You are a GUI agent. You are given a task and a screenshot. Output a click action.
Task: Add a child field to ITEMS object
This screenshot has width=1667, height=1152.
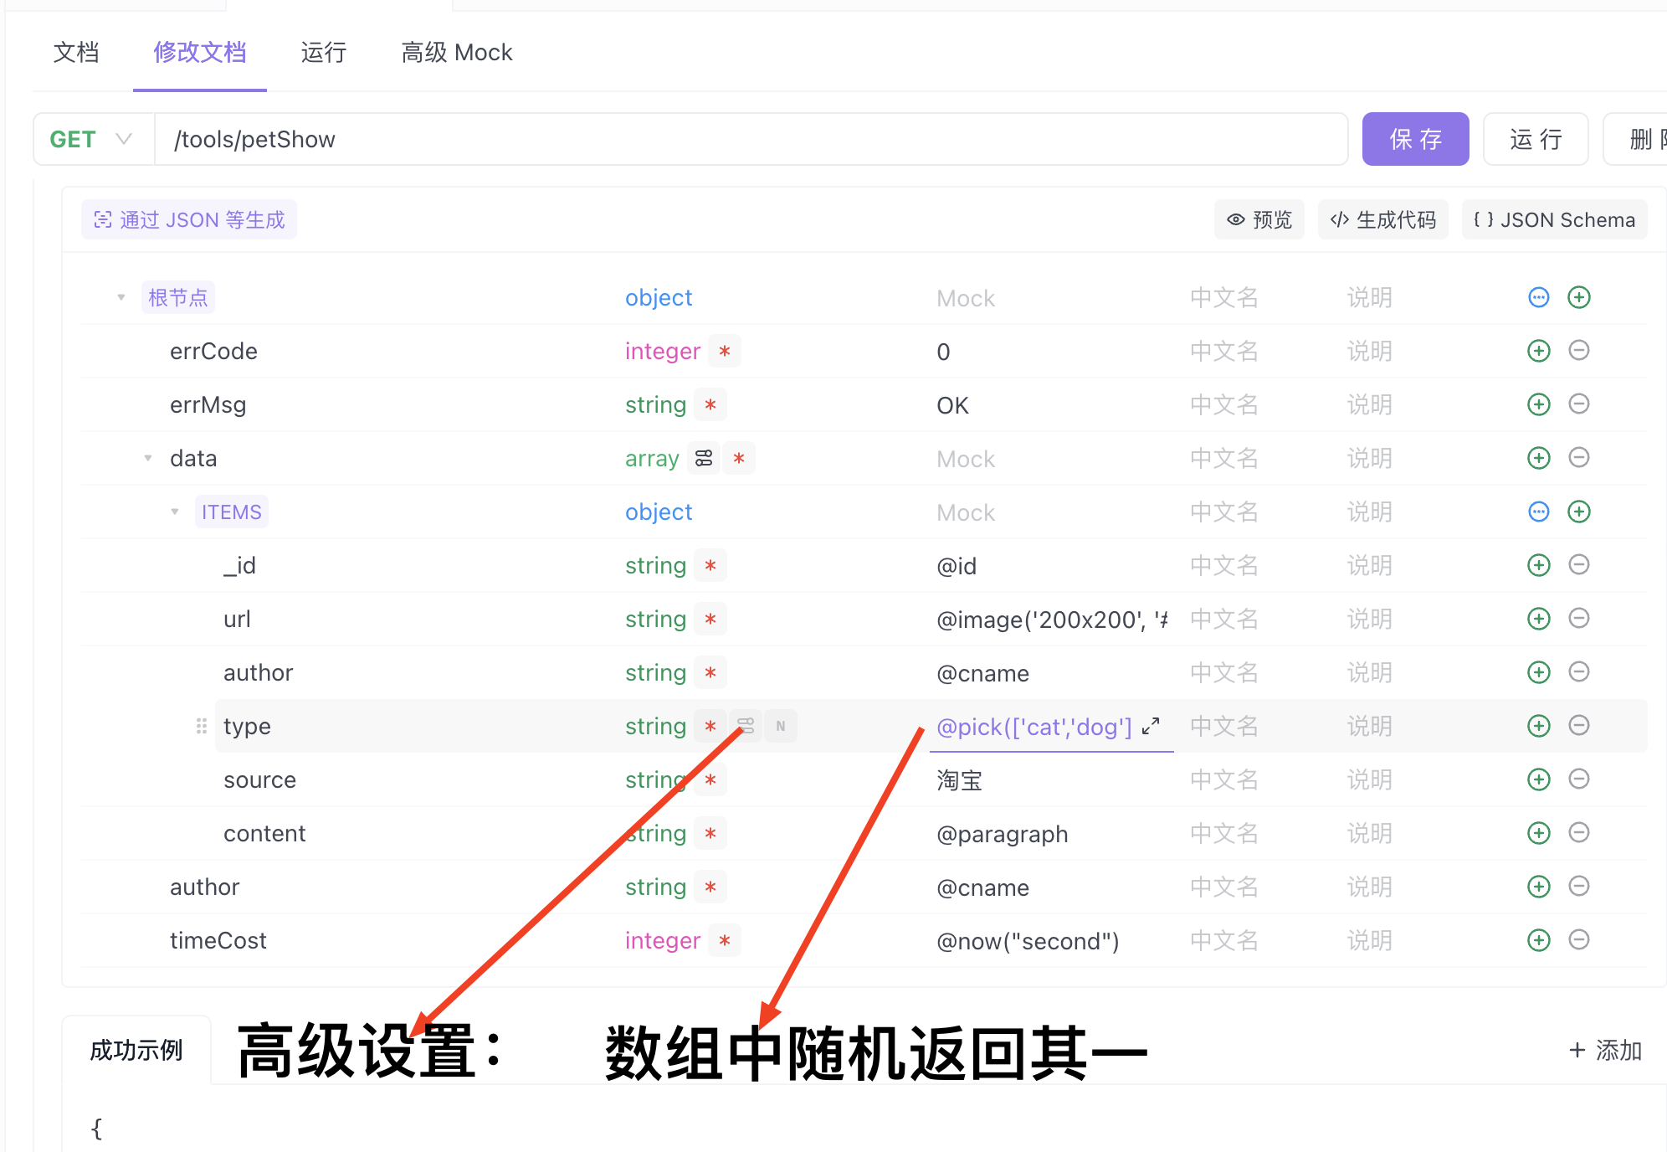[x=1578, y=512]
